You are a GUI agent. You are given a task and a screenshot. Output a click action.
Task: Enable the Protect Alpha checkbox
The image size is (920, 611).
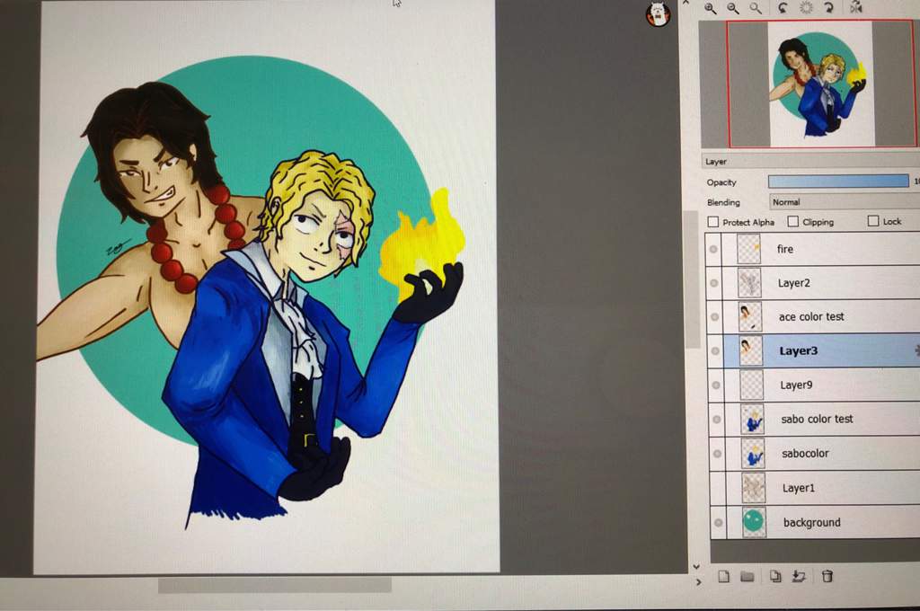tap(712, 222)
